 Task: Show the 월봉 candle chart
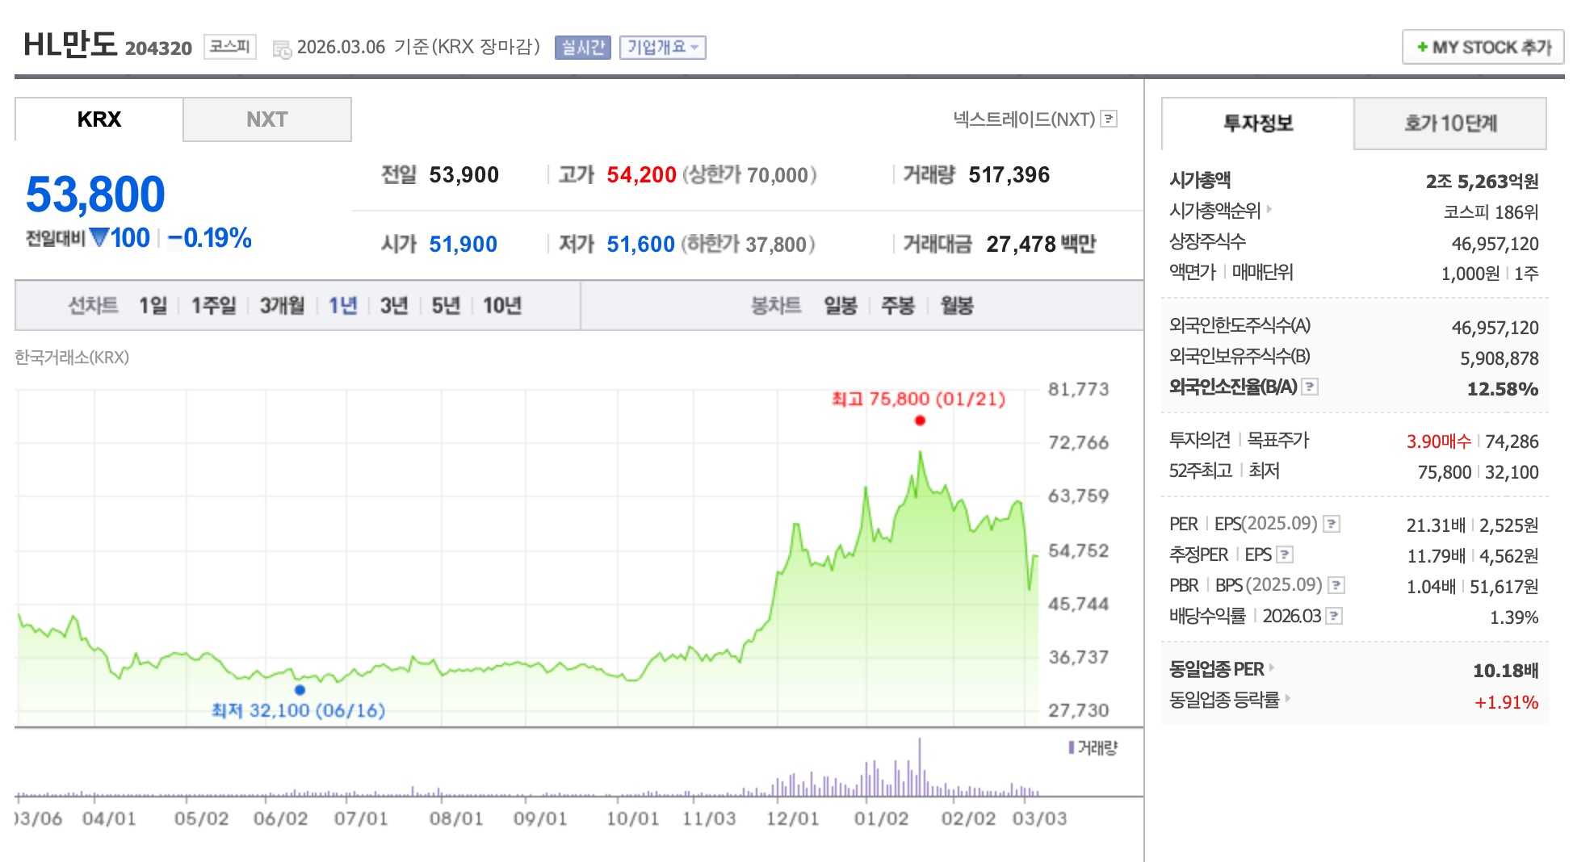pos(957,305)
